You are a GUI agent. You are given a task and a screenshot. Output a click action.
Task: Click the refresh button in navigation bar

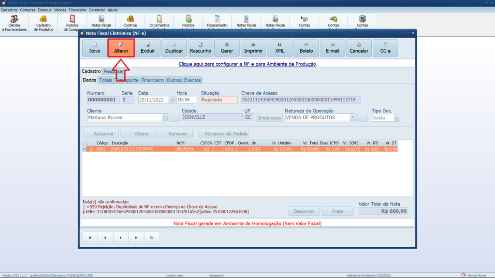pyautogui.click(x=152, y=237)
